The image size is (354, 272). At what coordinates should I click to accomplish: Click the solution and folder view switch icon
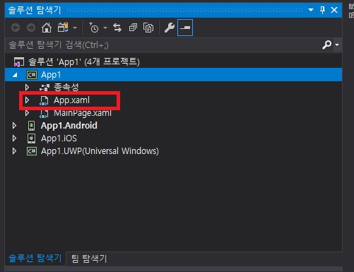(x=63, y=28)
